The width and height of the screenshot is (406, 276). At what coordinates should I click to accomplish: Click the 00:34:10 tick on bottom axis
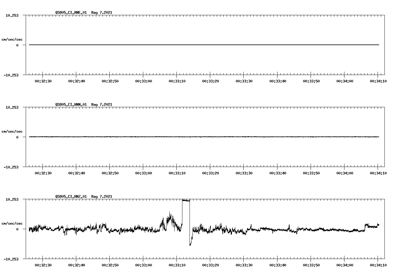click(x=378, y=265)
